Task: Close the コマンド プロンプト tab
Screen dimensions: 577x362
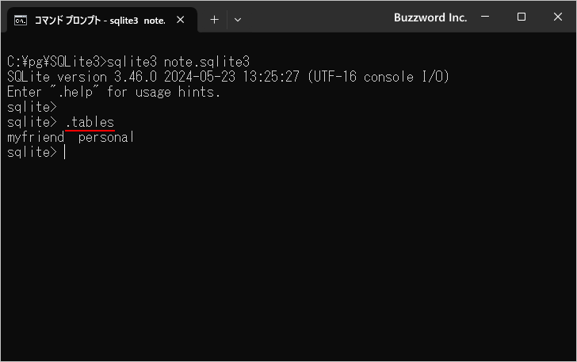Action: click(184, 20)
